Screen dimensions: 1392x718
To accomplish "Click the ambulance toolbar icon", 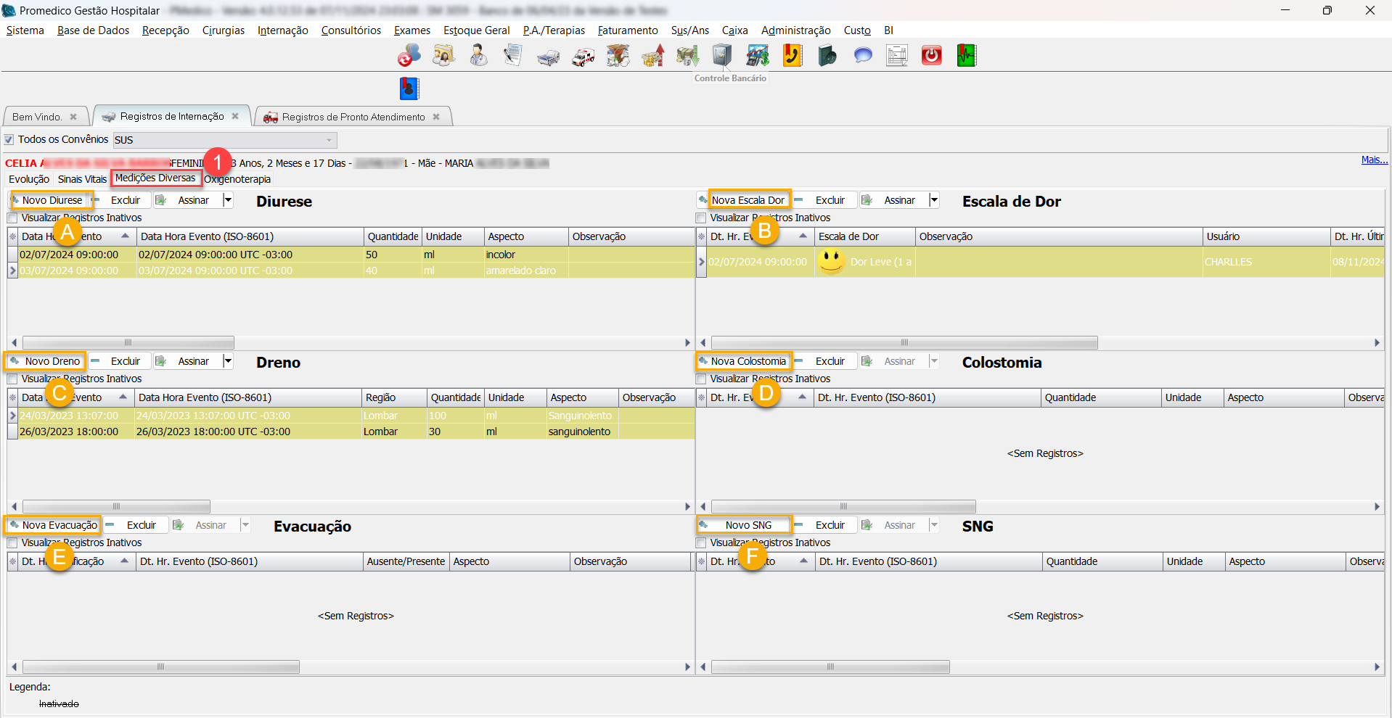I will [583, 57].
